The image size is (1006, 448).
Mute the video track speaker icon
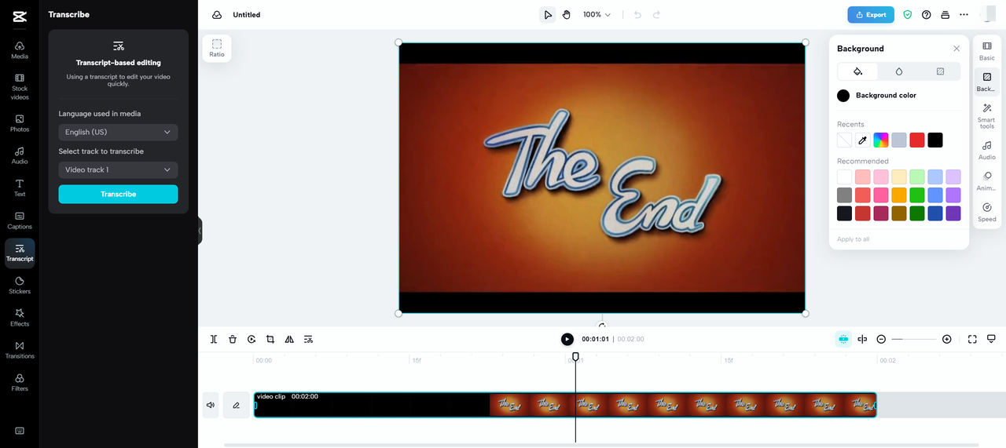coord(211,405)
